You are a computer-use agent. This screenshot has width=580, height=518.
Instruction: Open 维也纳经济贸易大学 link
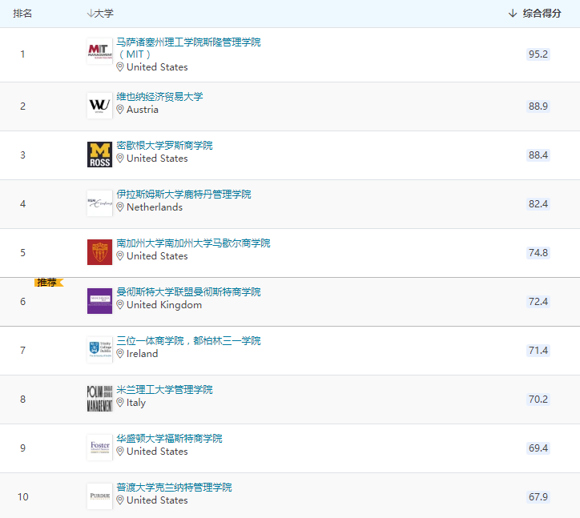[159, 97]
